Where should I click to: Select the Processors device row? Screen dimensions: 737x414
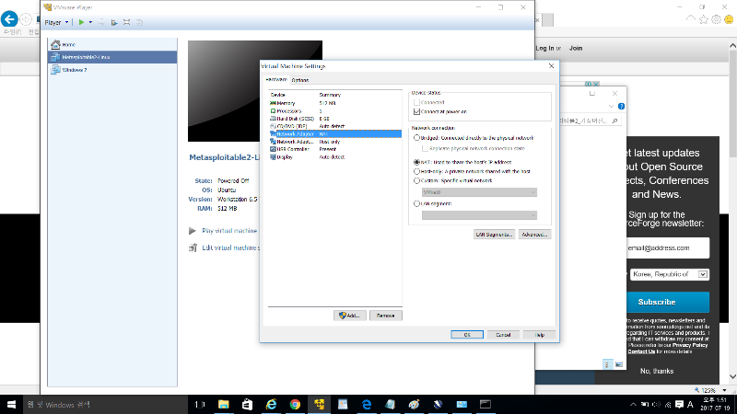[334, 110]
